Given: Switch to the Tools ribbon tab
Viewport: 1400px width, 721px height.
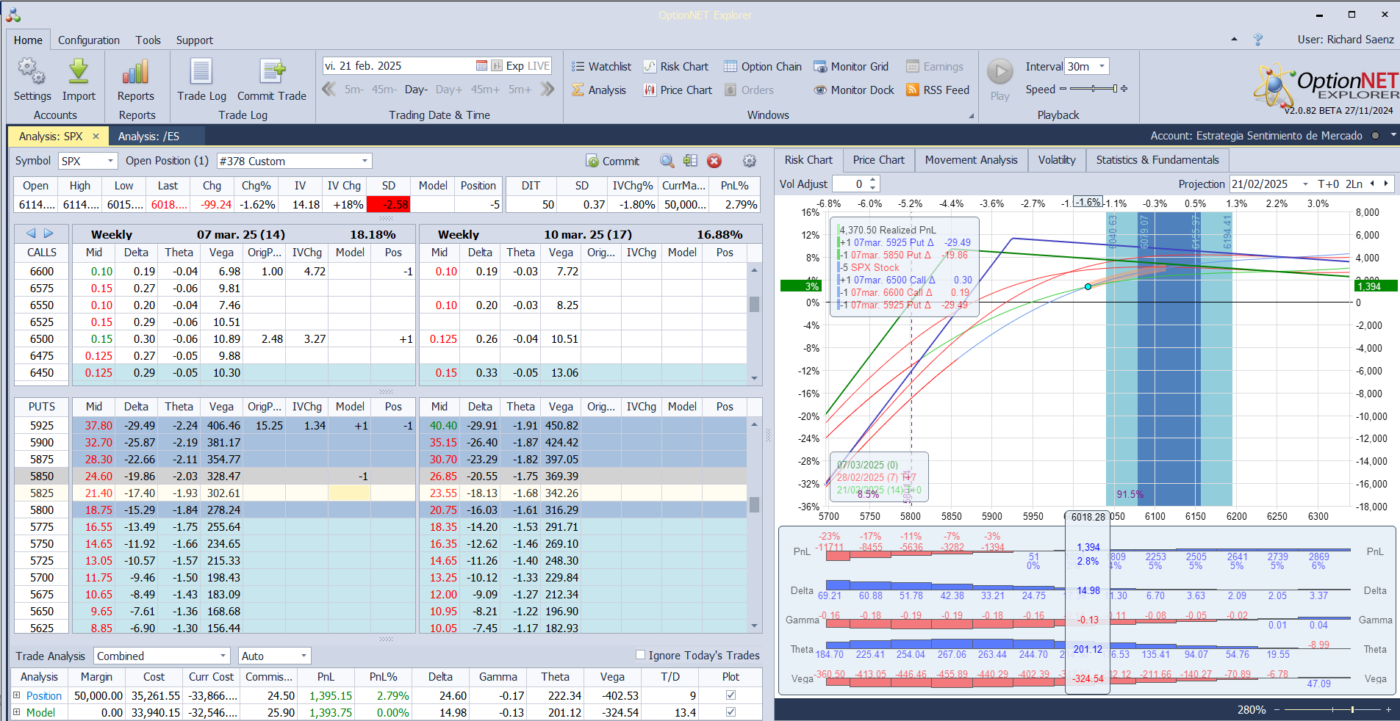Looking at the screenshot, I should 148,40.
